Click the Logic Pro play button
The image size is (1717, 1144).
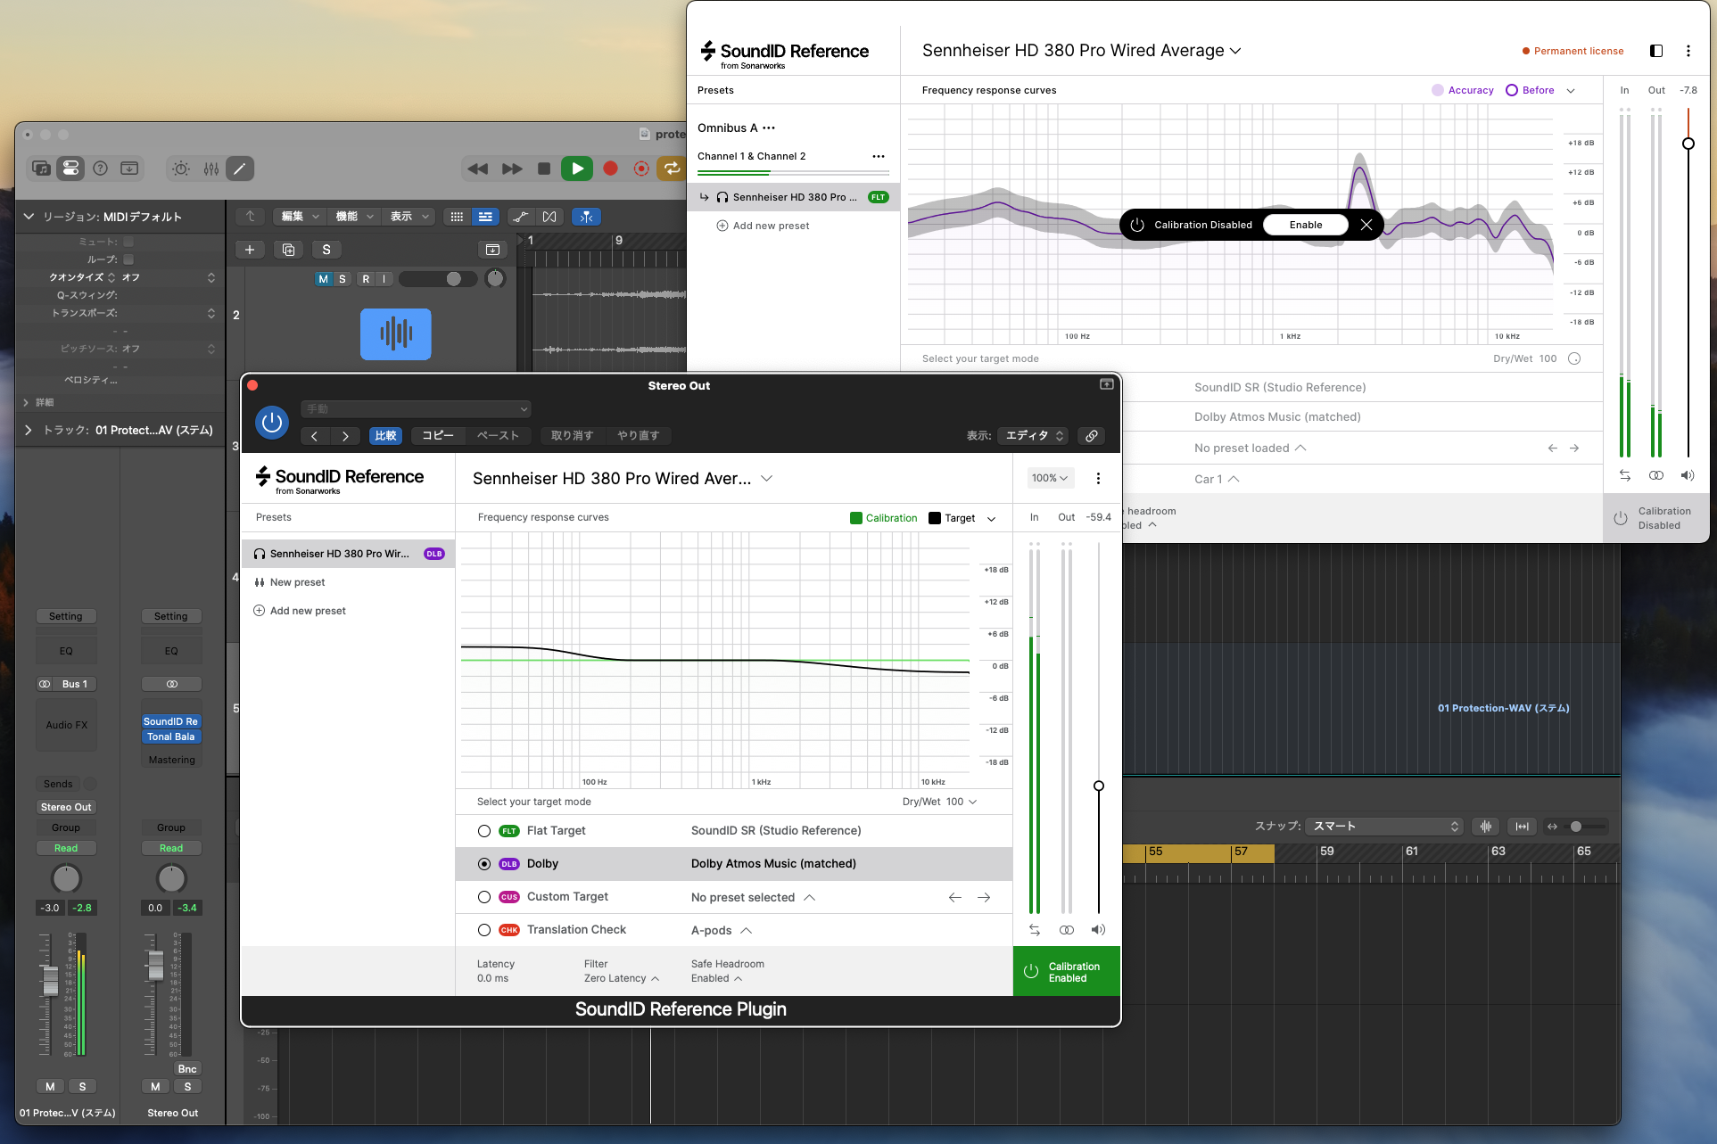pyautogui.click(x=577, y=169)
